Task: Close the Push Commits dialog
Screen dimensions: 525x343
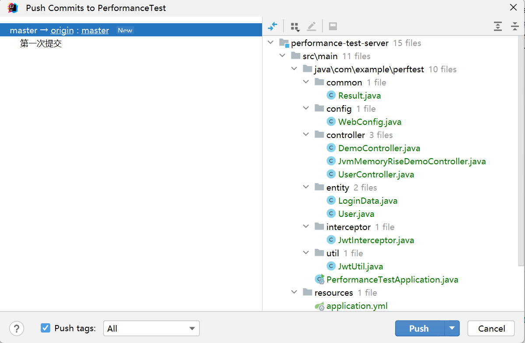Action: click(x=513, y=7)
